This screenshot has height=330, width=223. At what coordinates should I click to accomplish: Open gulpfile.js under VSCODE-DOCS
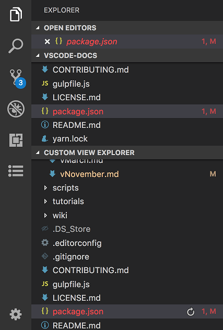pos(127,84)
